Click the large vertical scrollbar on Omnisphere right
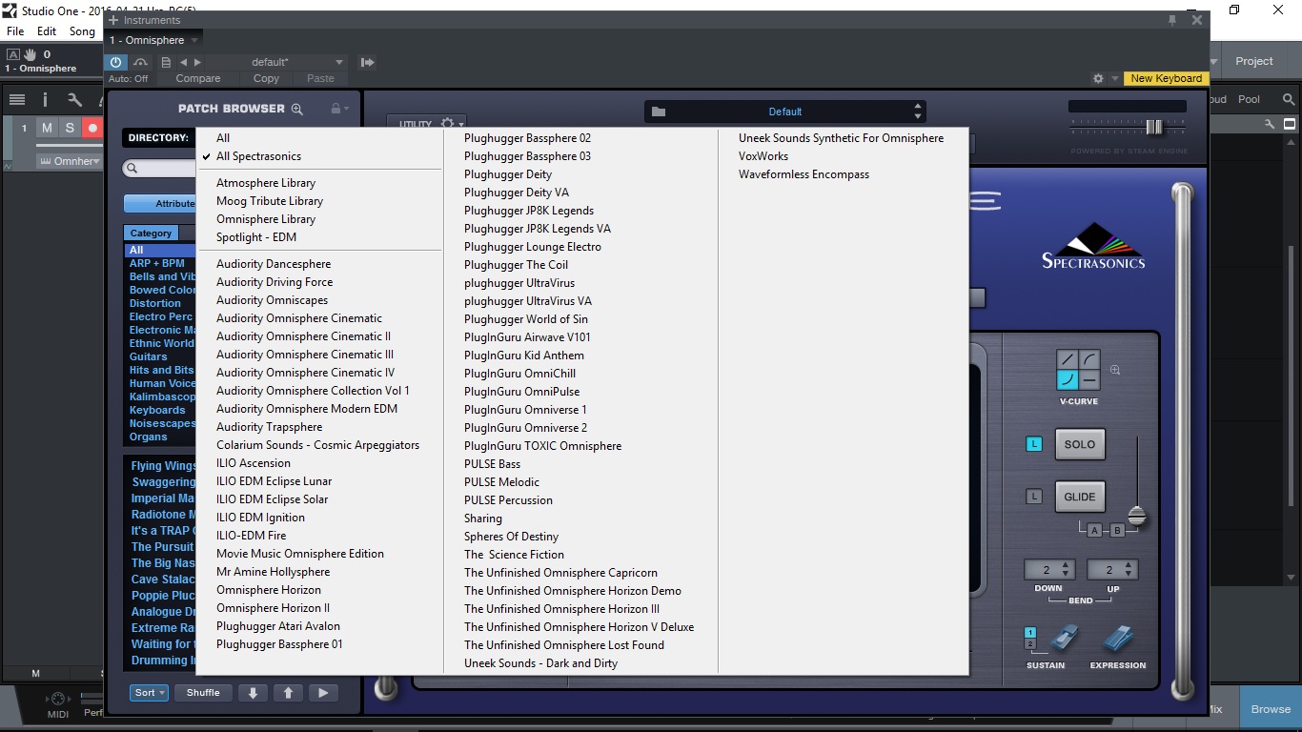 [x=1182, y=441]
